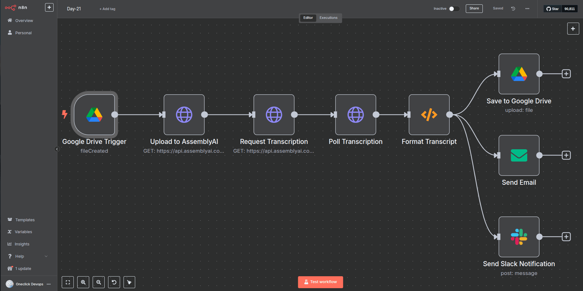Click the trigger lightning bolt icon
This screenshot has height=291, width=583.
click(65, 114)
